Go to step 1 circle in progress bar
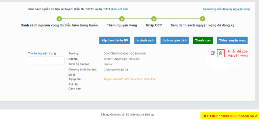 pos(59,19)
